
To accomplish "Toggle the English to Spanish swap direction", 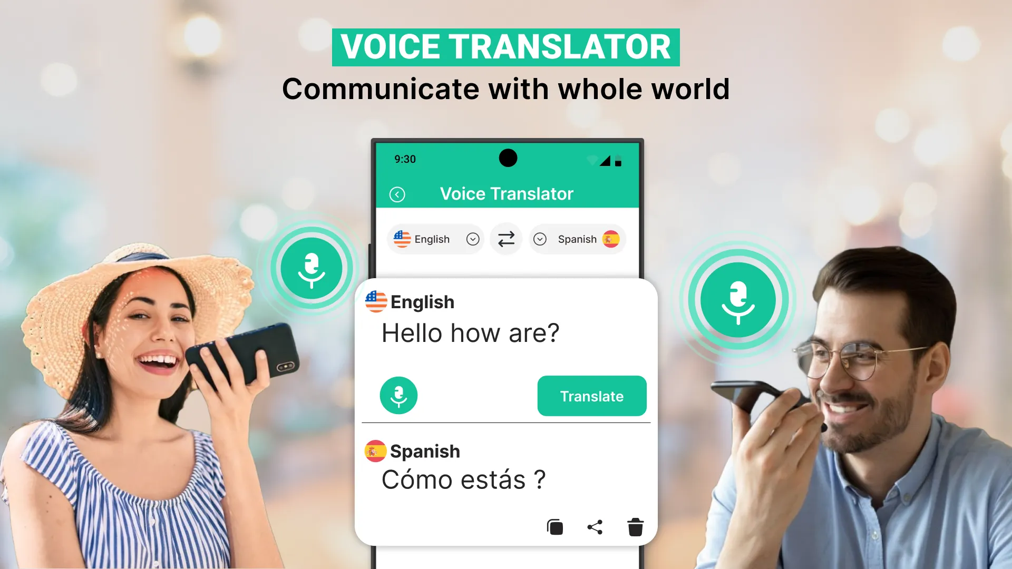I will point(505,239).
